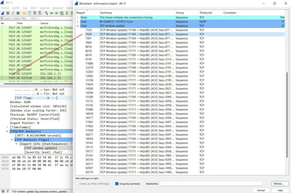Collapse the Chat TCP window update group

pyautogui.click(x=78, y=26)
